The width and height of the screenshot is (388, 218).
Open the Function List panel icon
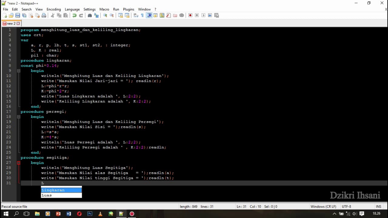pos(169,15)
